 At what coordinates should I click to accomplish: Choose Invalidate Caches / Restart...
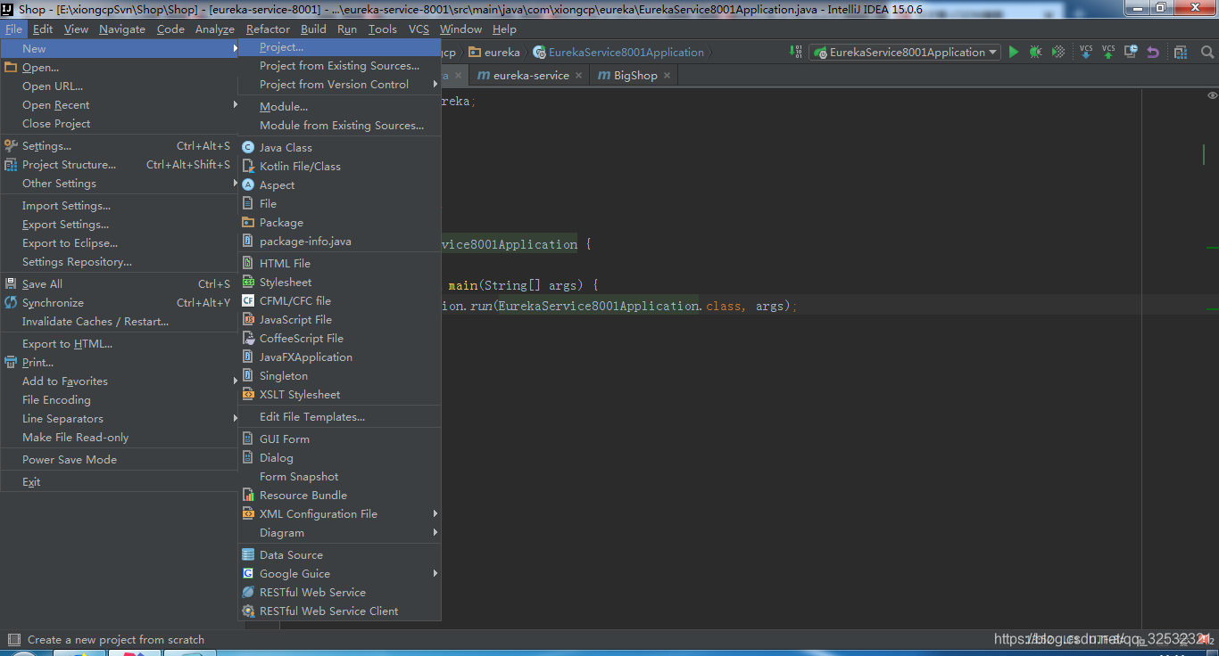(120, 321)
